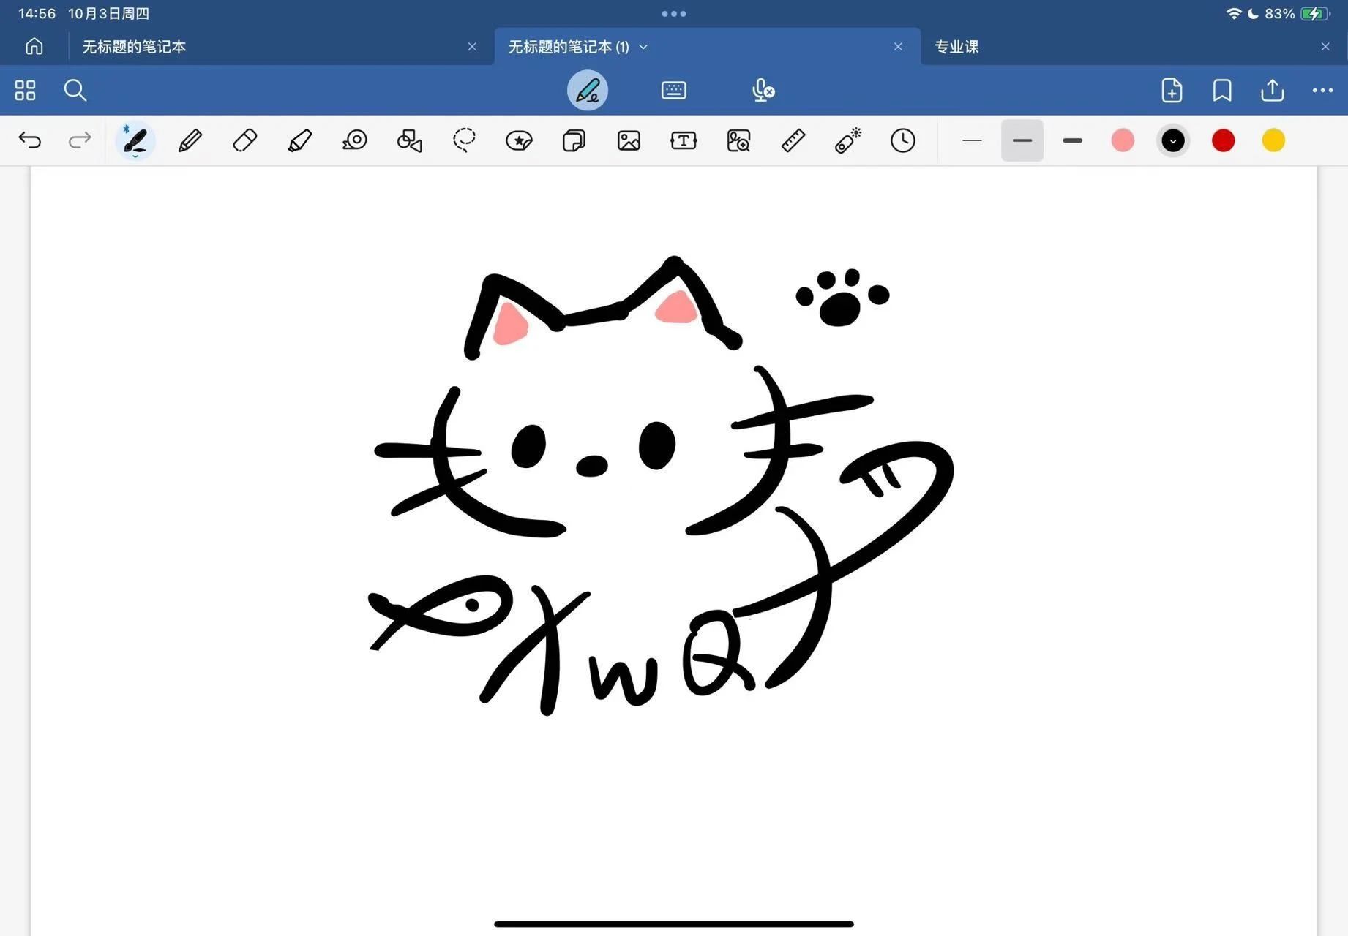Select the lasso selection tool
The height and width of the screenshot is (936, 1348).
coord(464,140)
